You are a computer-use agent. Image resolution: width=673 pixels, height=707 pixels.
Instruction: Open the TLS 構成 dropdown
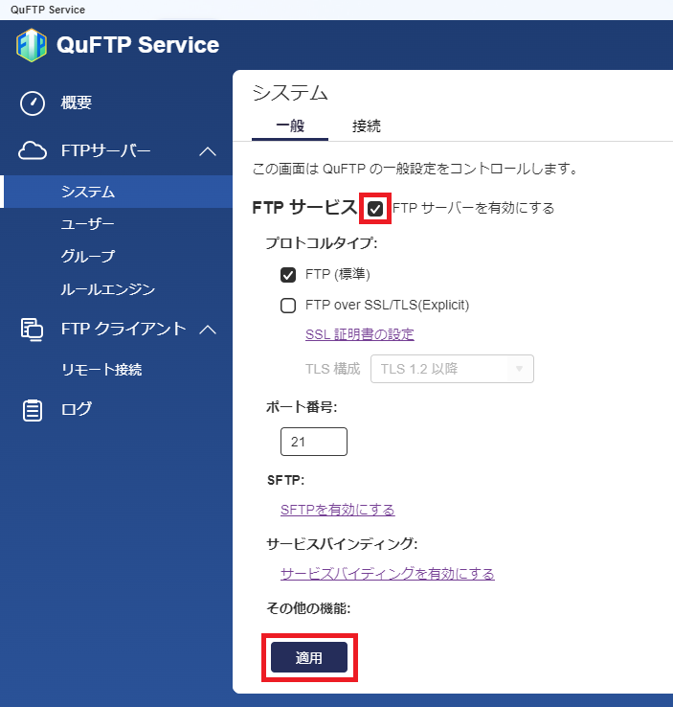coord(452,369)
